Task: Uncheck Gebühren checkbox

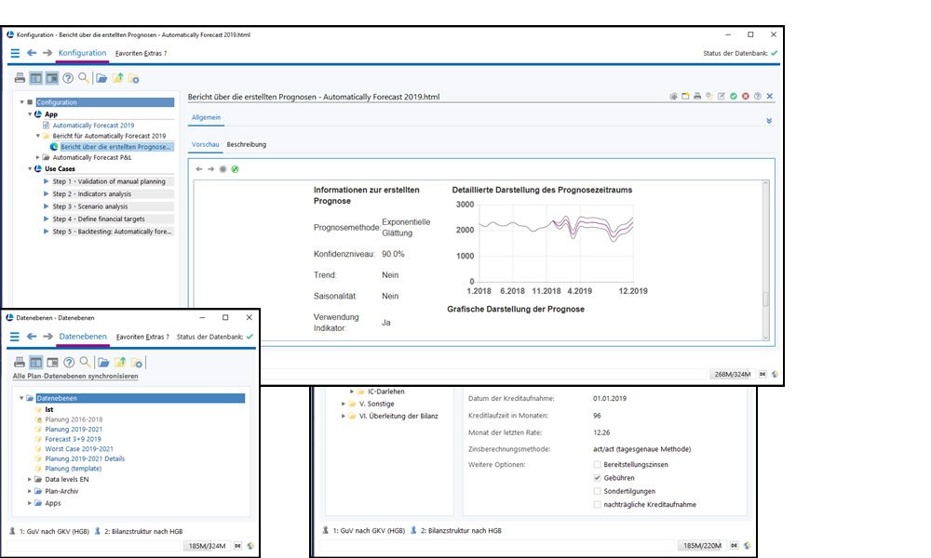Action: click(597, 478)
